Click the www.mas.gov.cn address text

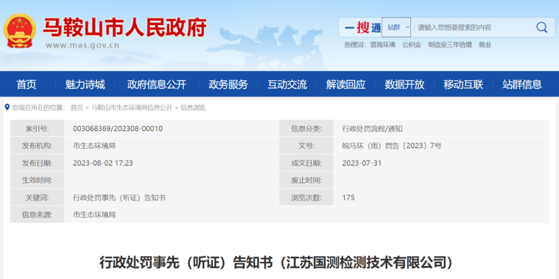(82, 45)
